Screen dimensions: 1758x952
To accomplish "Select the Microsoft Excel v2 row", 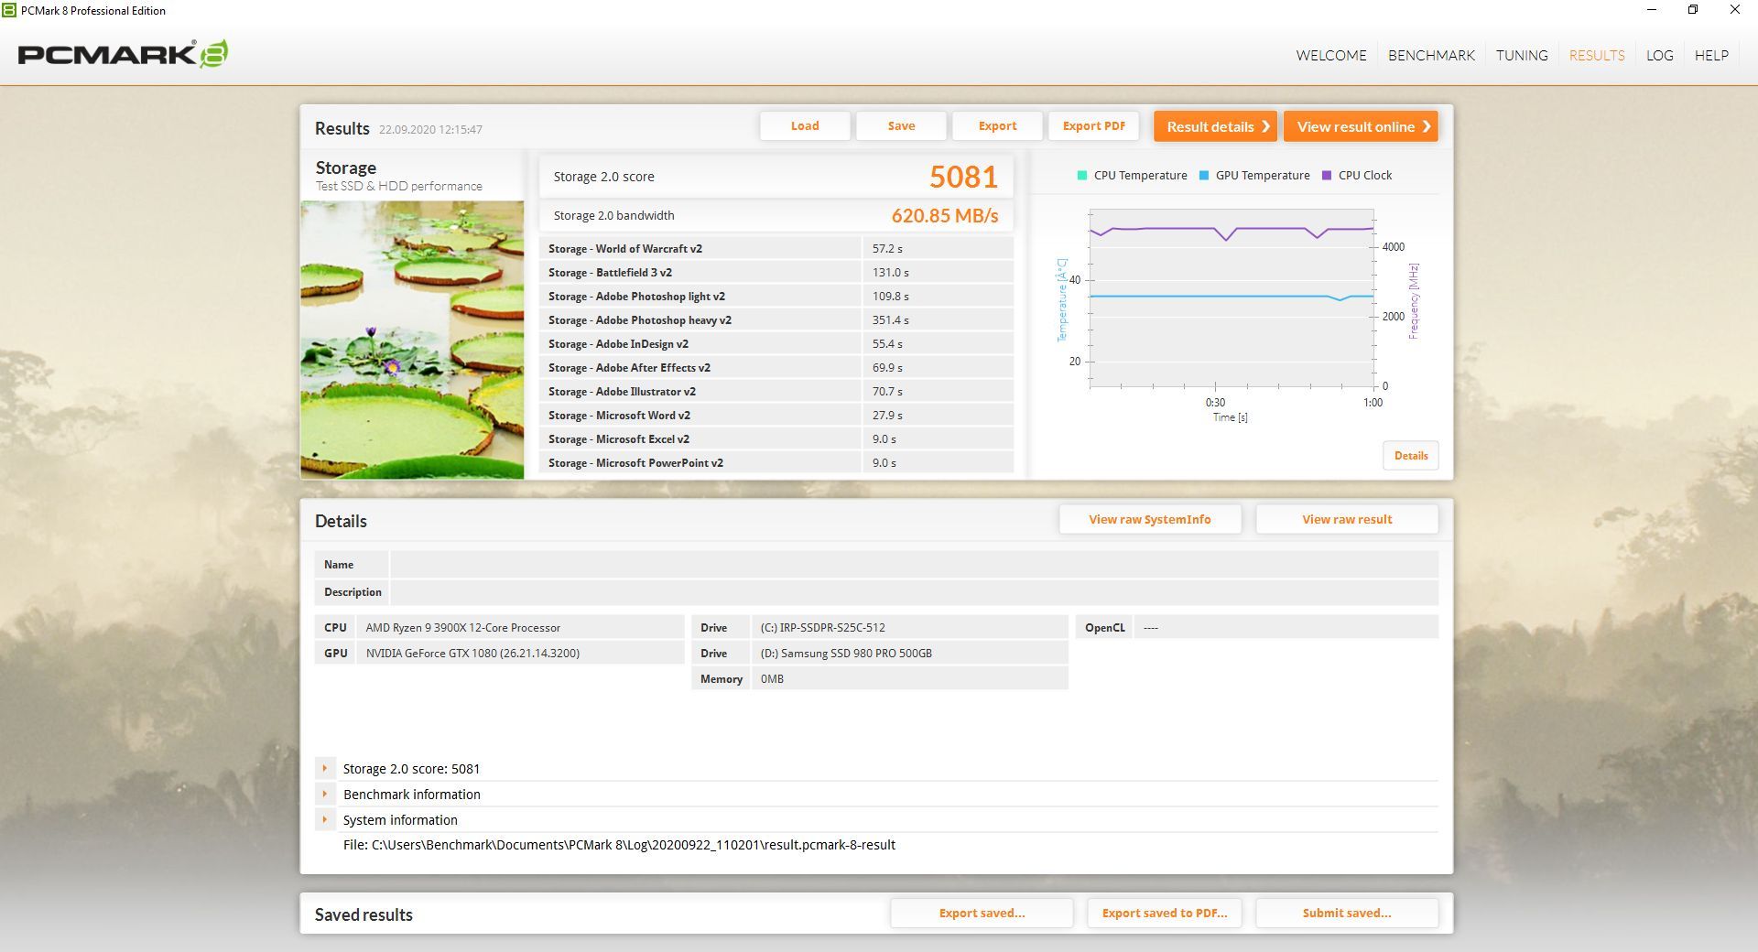I will coord(776,438).
